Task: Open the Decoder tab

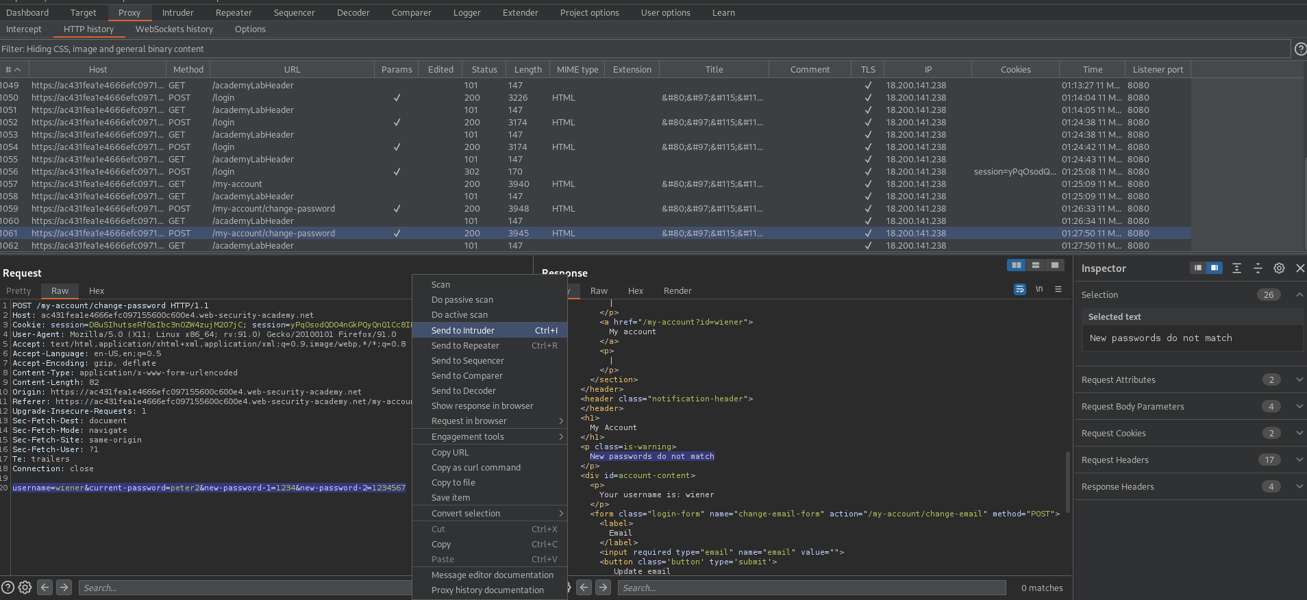Action: click(353, 12)
